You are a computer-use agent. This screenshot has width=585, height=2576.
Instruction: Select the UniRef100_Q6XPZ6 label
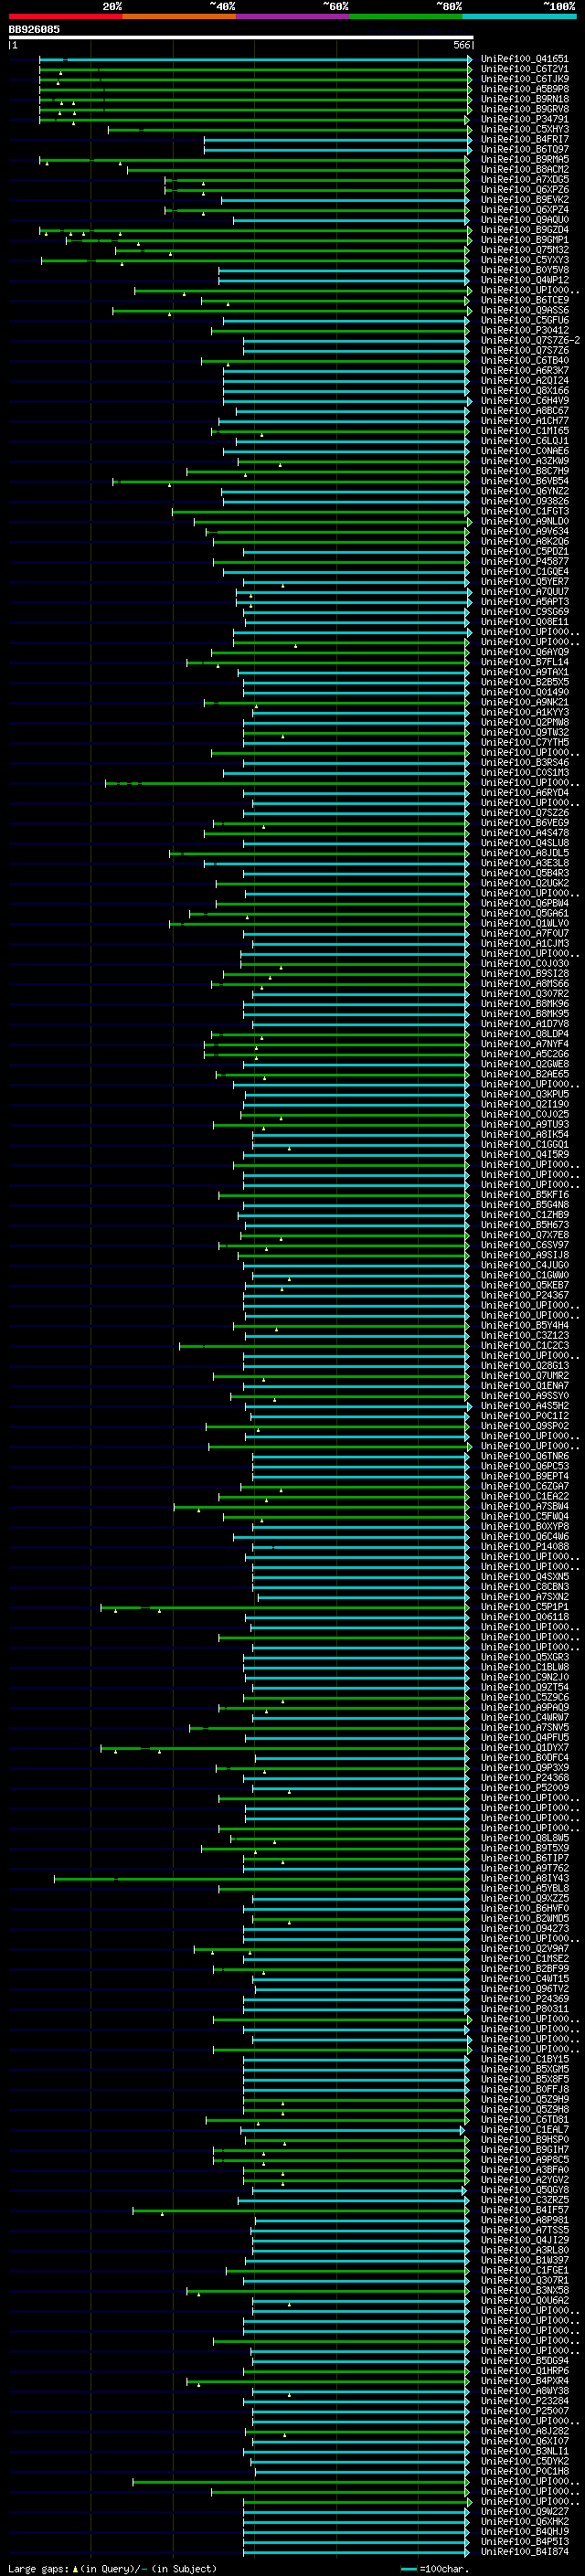pyautogui.click(x=525, y=189)
